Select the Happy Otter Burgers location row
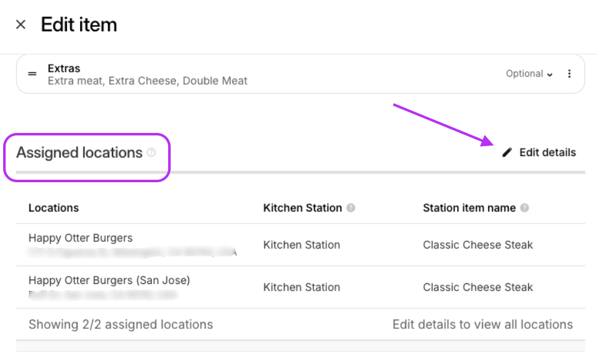Screen dimensions: 597x357 pos(81,238)
